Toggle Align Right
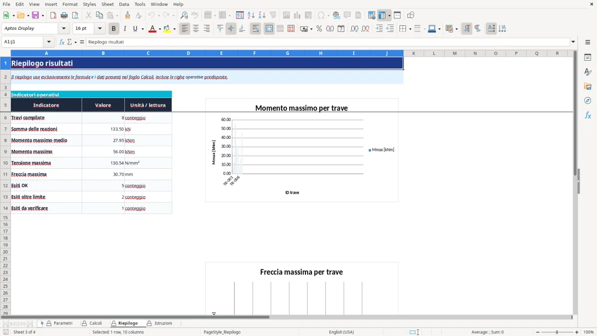Viewport: 597px width, 336px height. [x=207, y=29]
